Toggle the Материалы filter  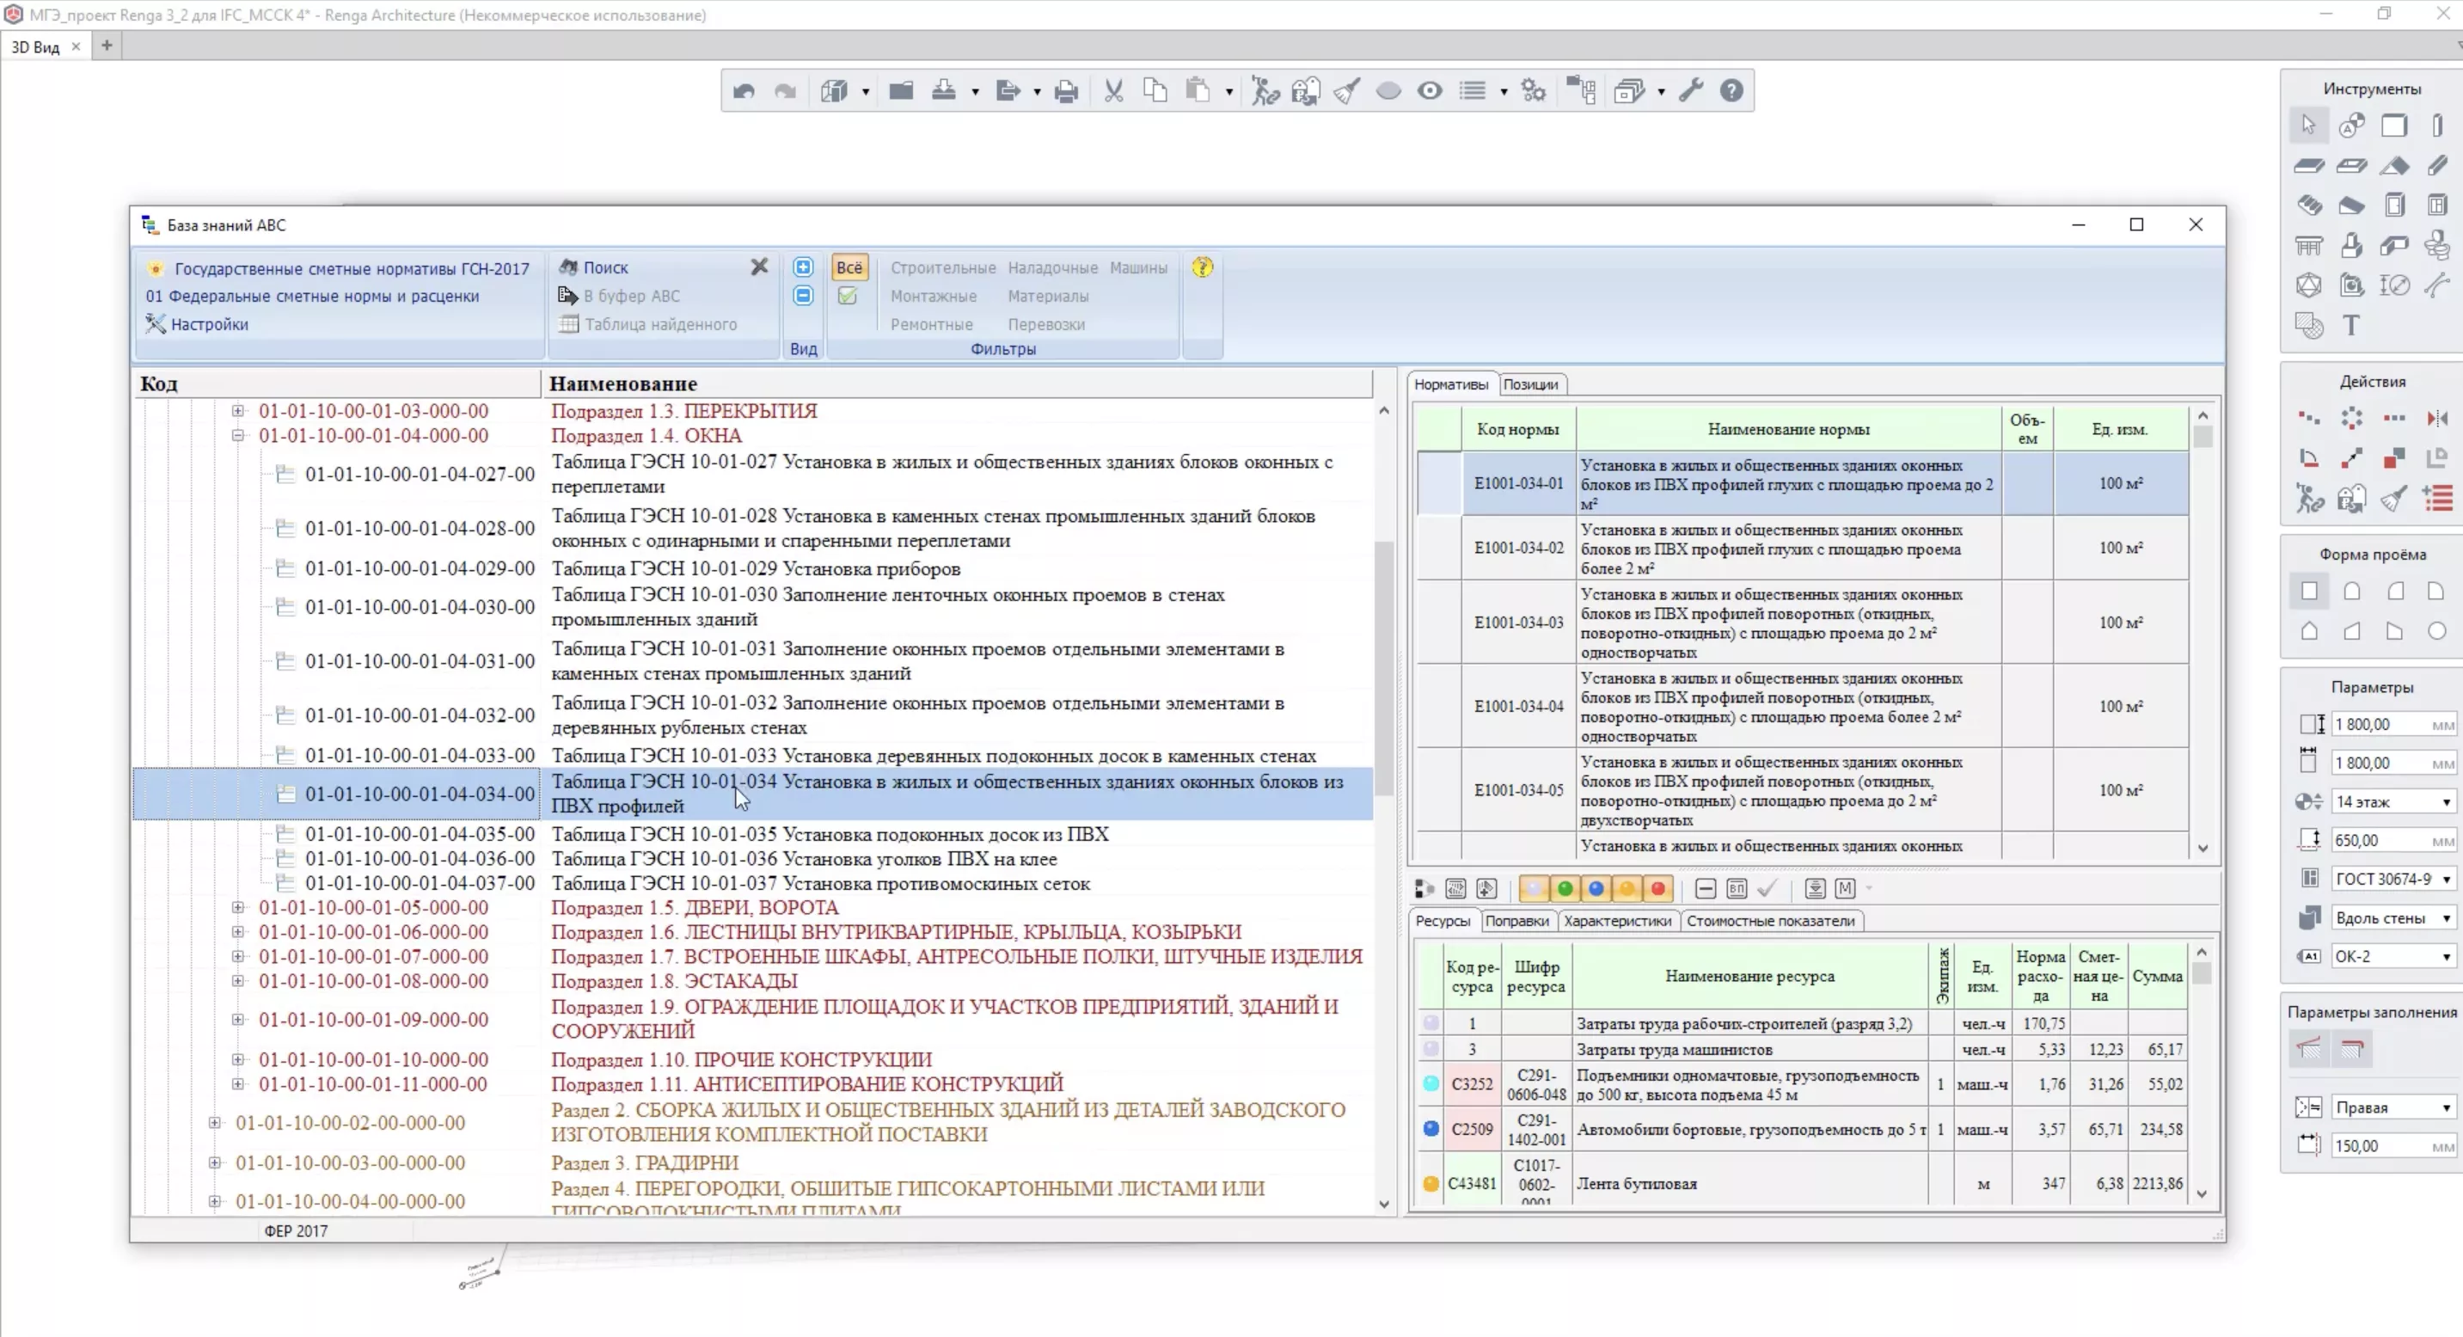coord(1047,297)
